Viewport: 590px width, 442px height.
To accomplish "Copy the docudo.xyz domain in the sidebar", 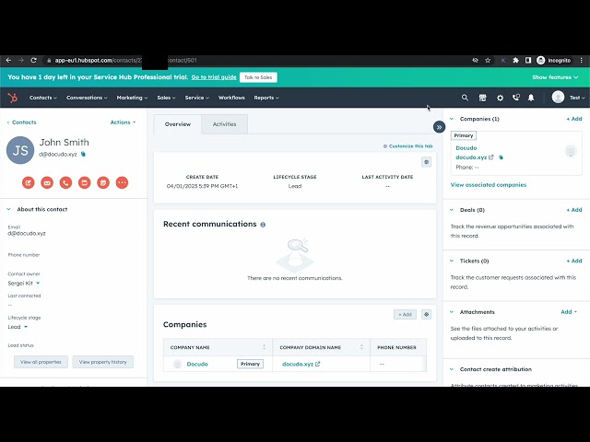I will coord(501,157).
